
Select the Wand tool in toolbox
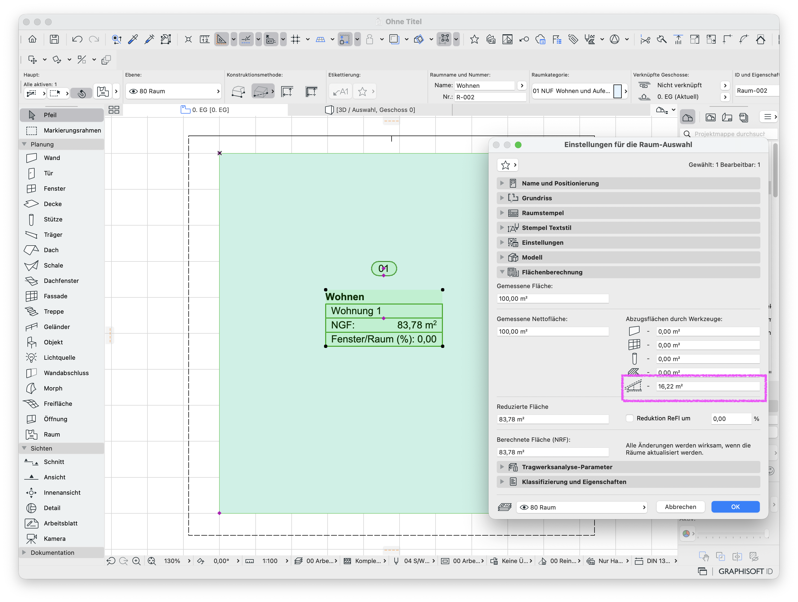tap(61, 158)
